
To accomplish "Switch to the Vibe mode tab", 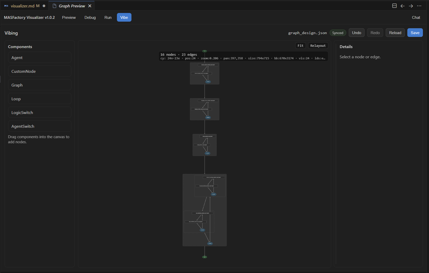I will pyautogui.click(x=124, y=18).
